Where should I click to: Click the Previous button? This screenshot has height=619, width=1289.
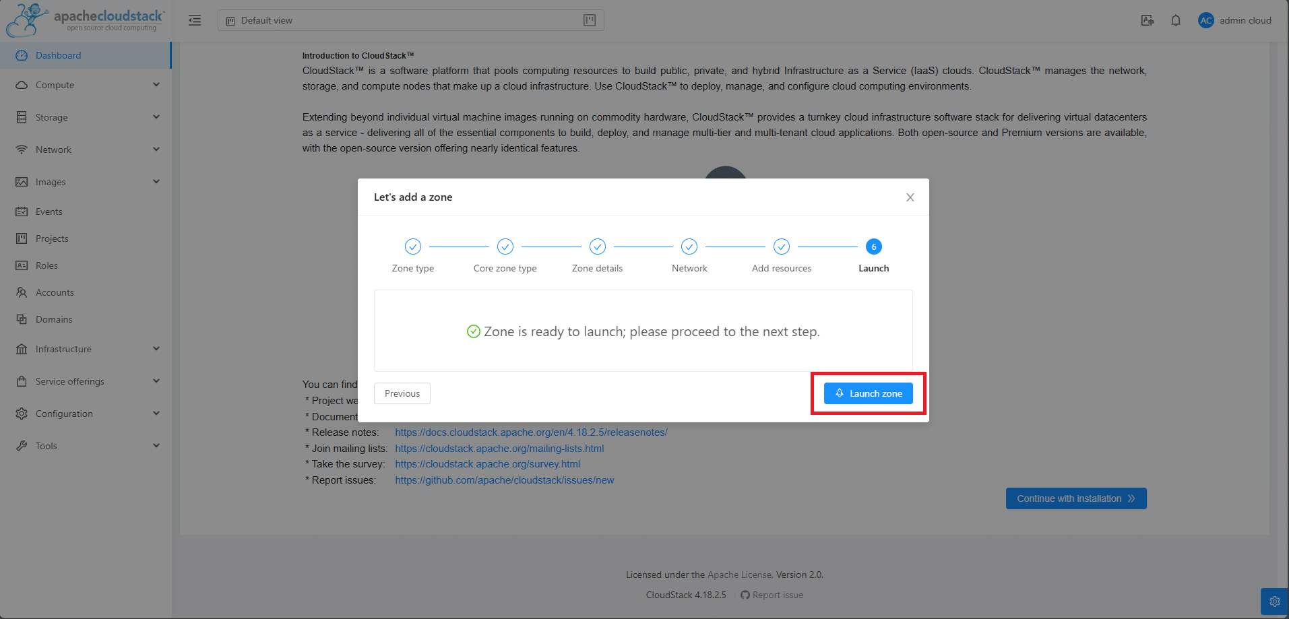tap(402, 393)
